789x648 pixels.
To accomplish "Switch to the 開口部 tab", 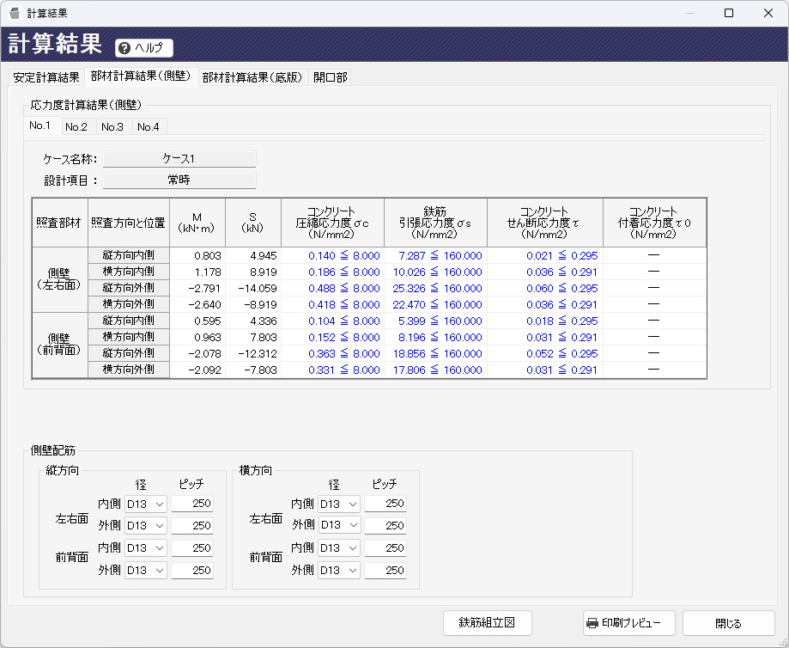I will 330,77.
